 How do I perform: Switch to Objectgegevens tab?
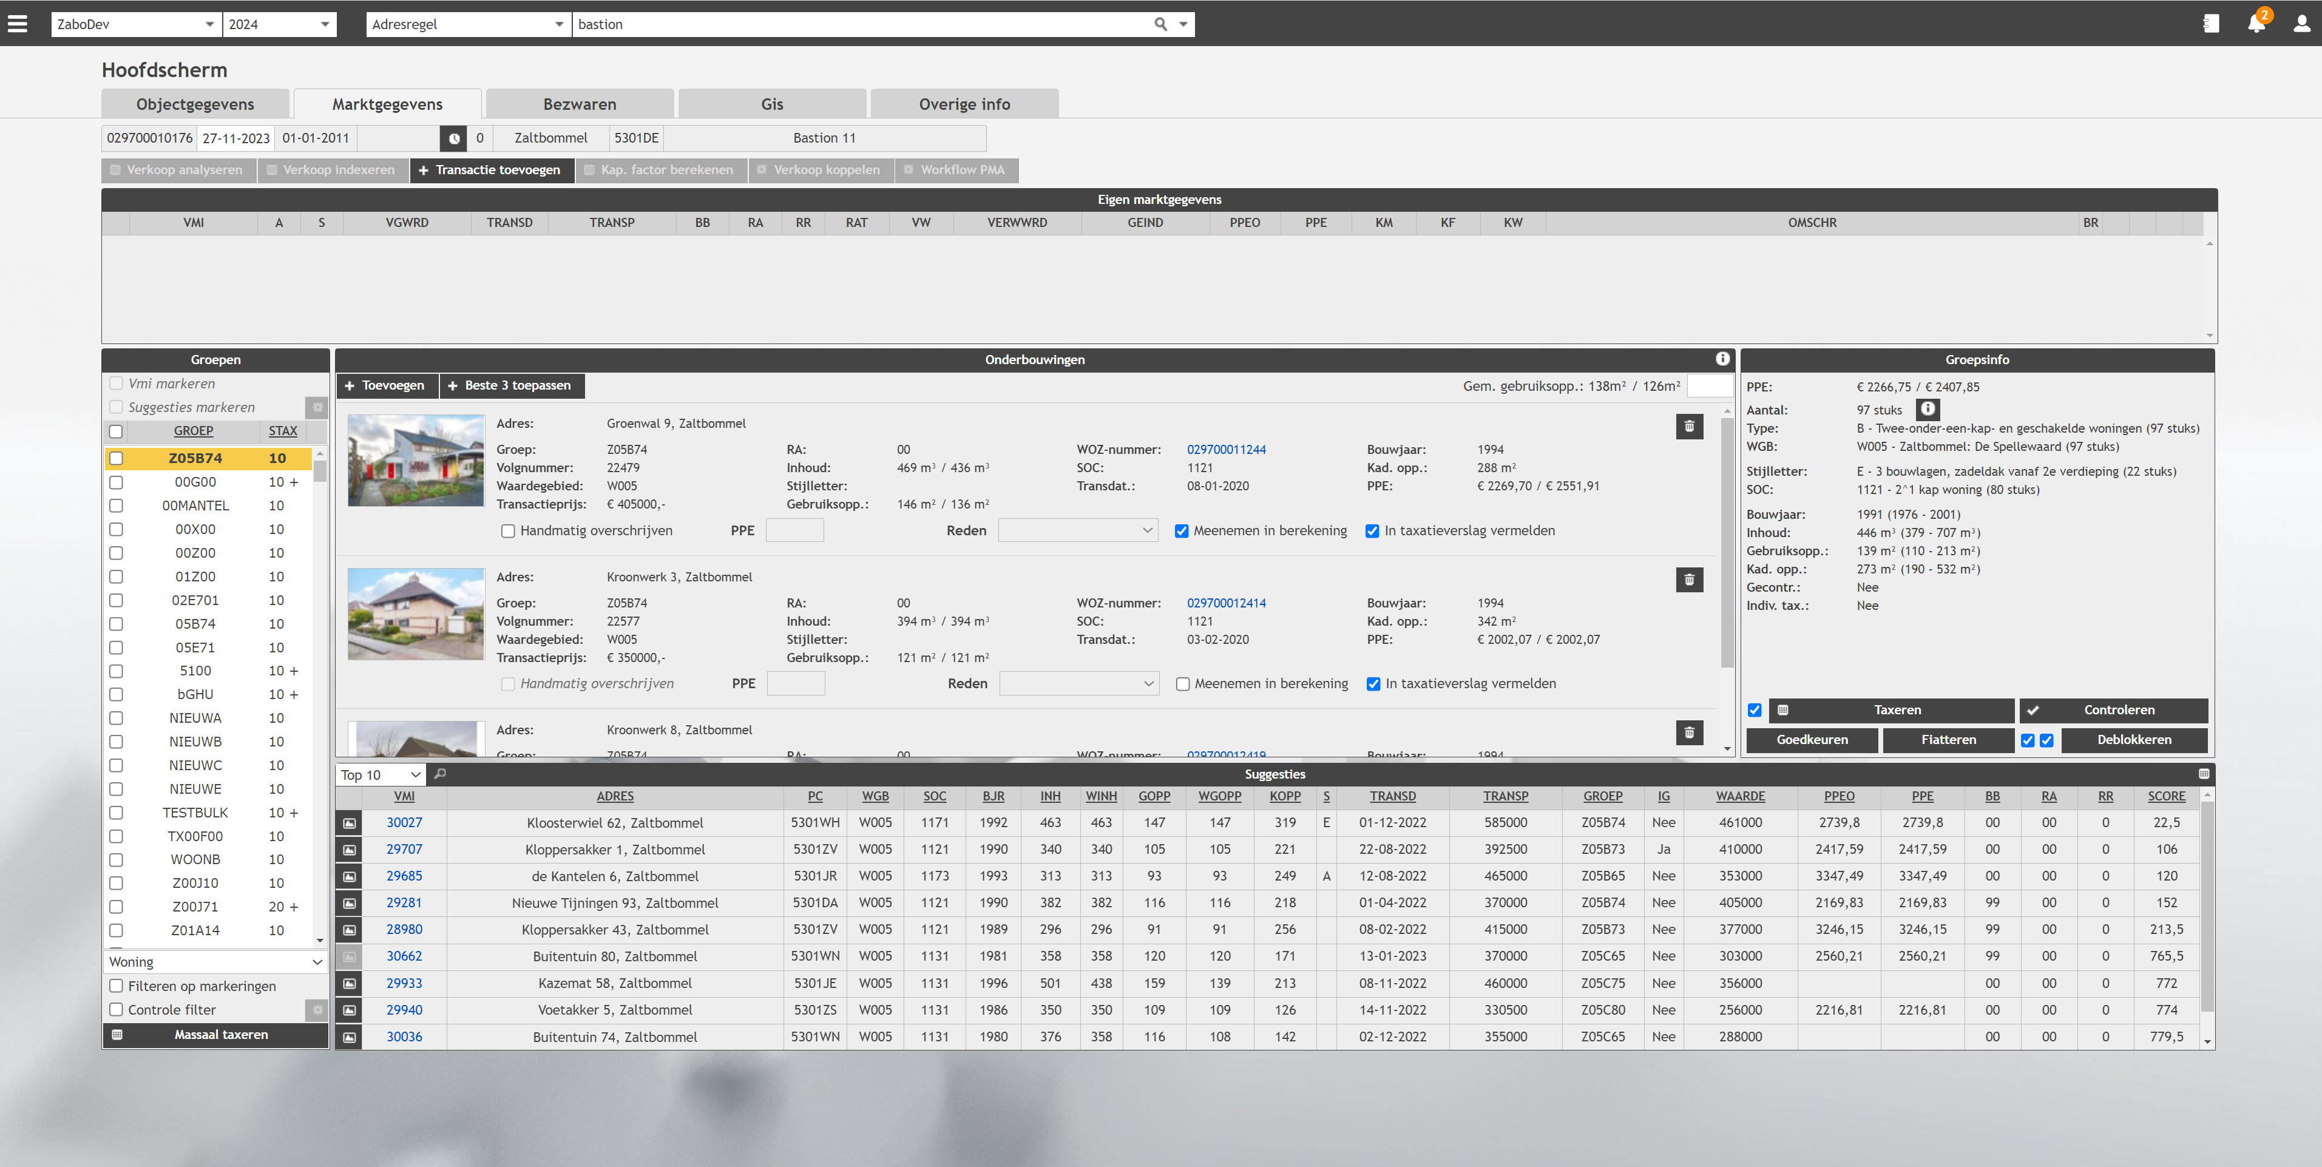(195, 104)
